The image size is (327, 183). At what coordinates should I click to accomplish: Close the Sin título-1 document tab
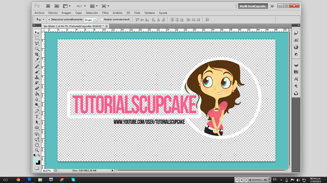coord(106,26)
